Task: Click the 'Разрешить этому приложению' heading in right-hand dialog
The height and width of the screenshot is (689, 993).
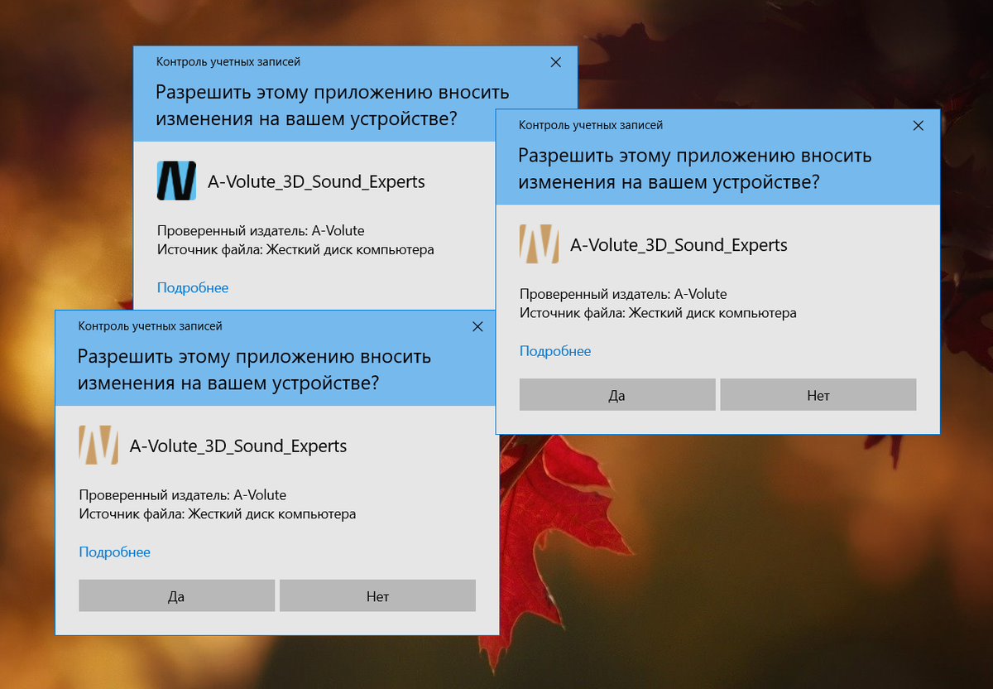Action: point(695,168)
